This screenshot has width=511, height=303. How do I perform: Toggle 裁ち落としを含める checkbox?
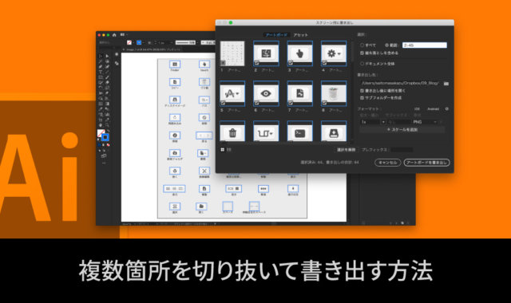click(362, 53)
